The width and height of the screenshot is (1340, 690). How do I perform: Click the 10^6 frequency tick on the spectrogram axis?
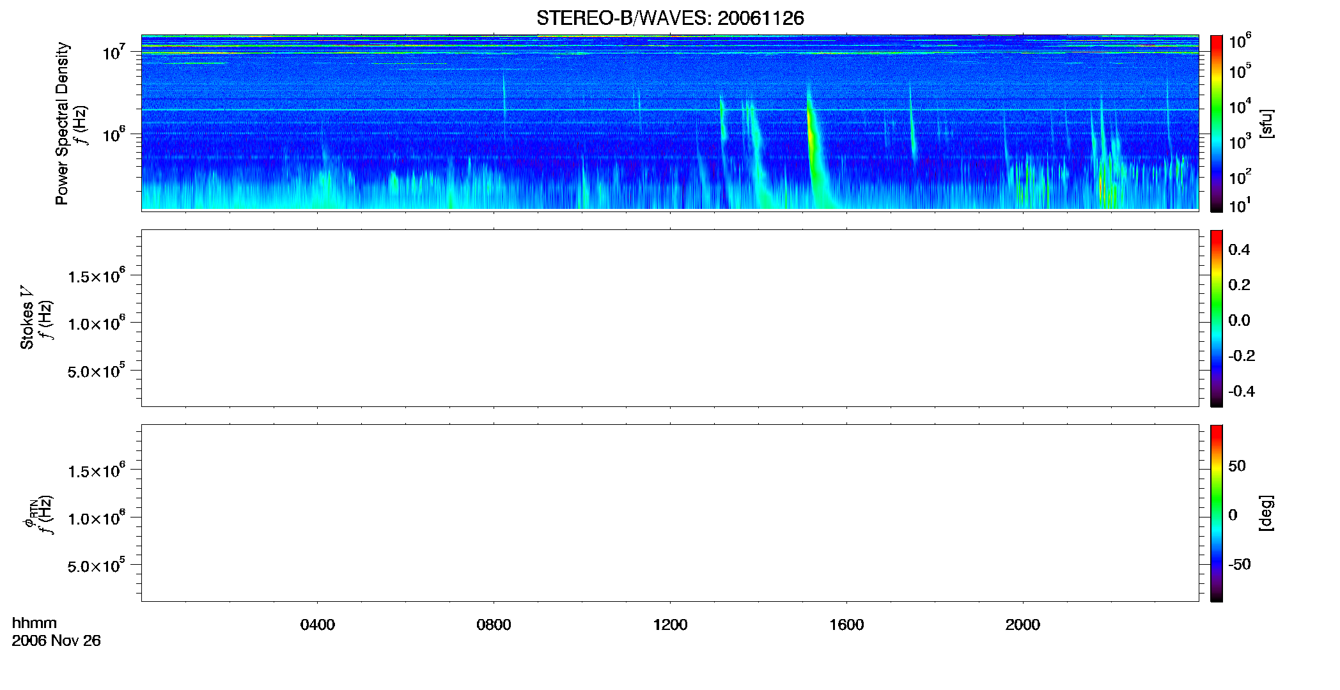pos(114,135)
